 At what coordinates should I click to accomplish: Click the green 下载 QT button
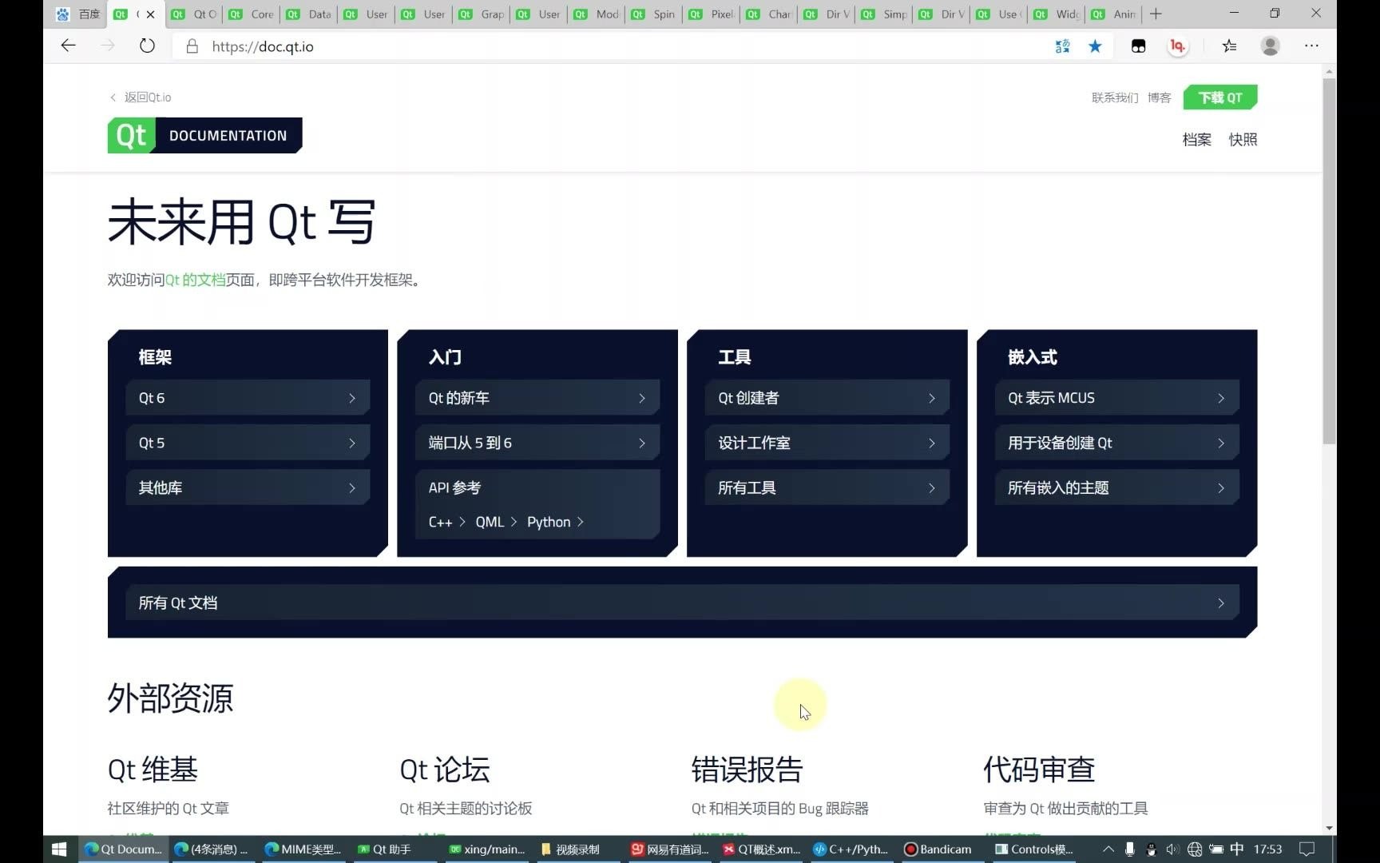click(x=1219, y=97)
